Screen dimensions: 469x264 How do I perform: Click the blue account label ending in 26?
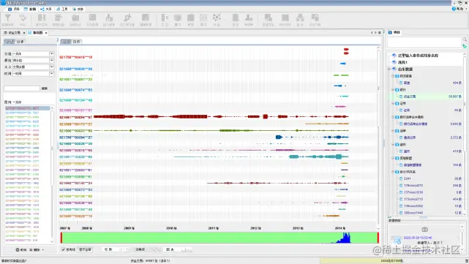[75, 69]
